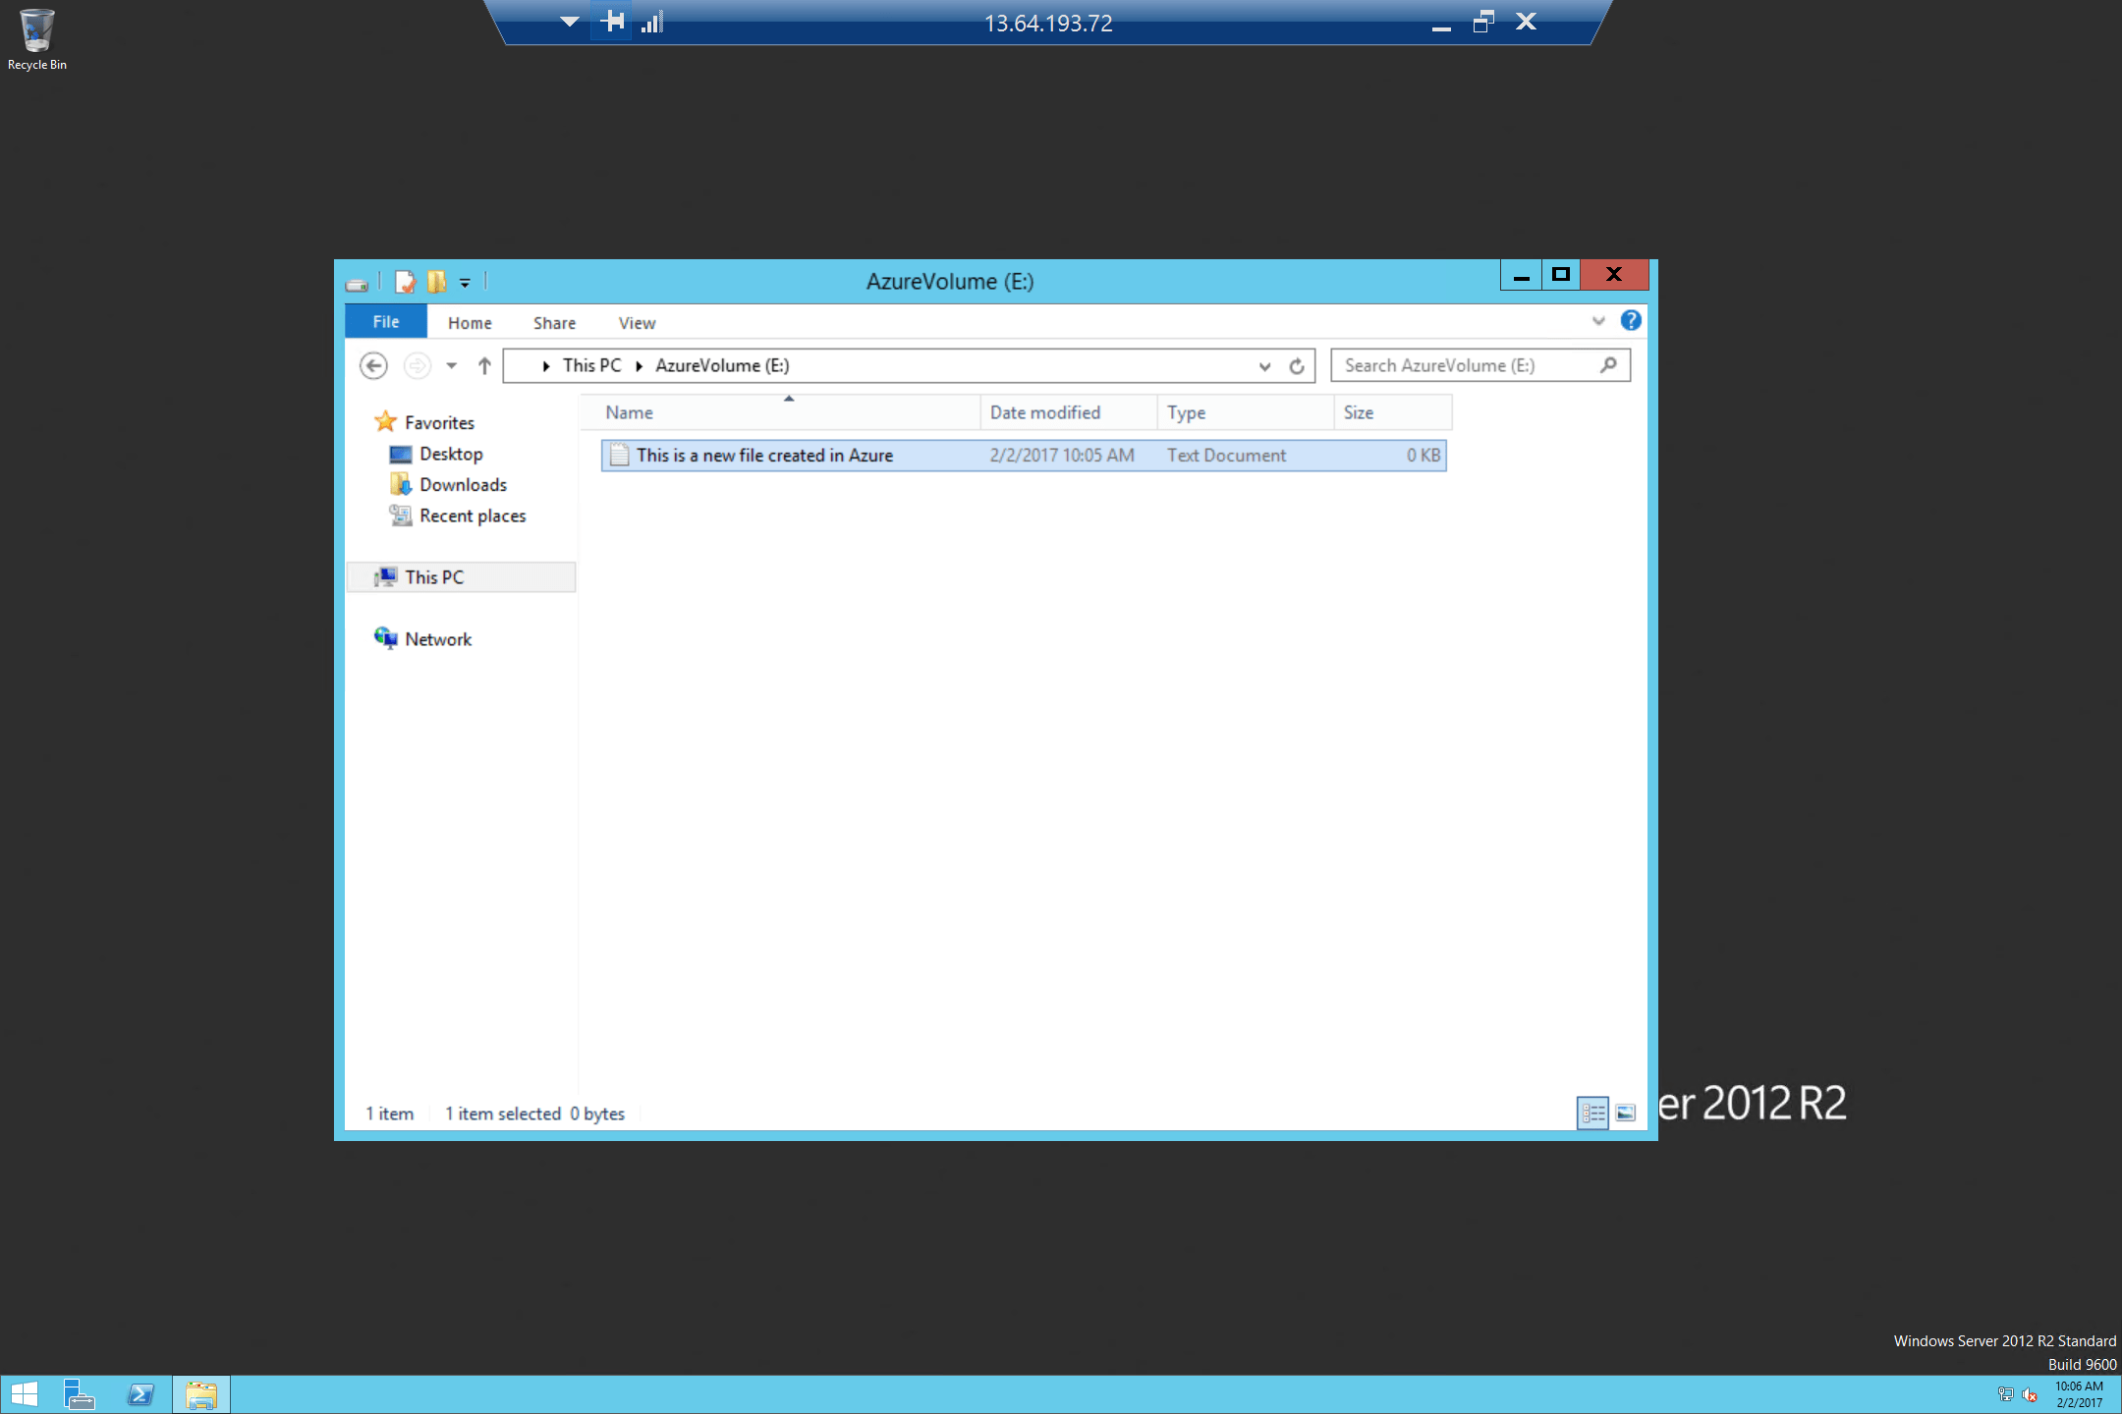Switch to Large thumbnails view in status bar

coord(1626,1113)
